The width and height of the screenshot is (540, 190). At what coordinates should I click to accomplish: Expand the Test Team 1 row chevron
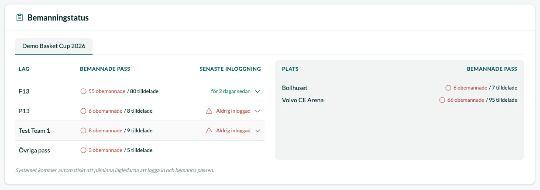click(x=258, y=131)
